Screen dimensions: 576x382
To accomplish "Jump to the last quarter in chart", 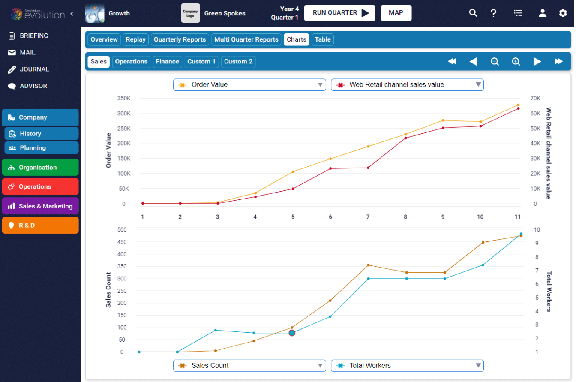I will (x=558, y=62).
